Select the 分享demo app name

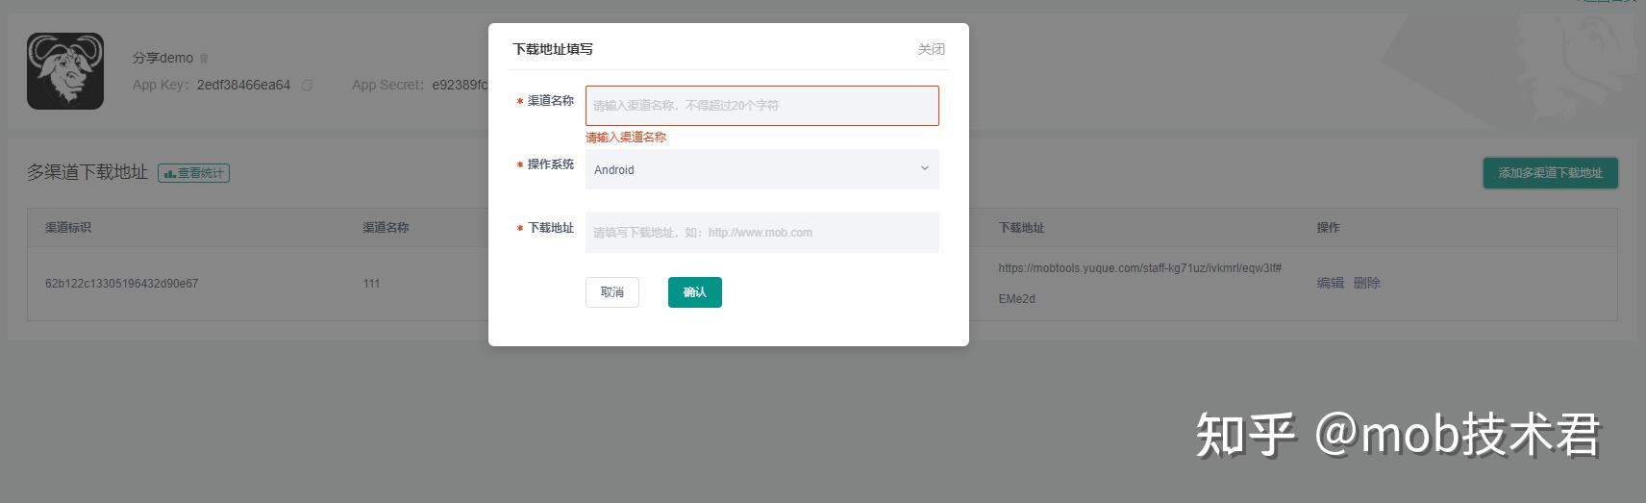(x=162, y=58)
